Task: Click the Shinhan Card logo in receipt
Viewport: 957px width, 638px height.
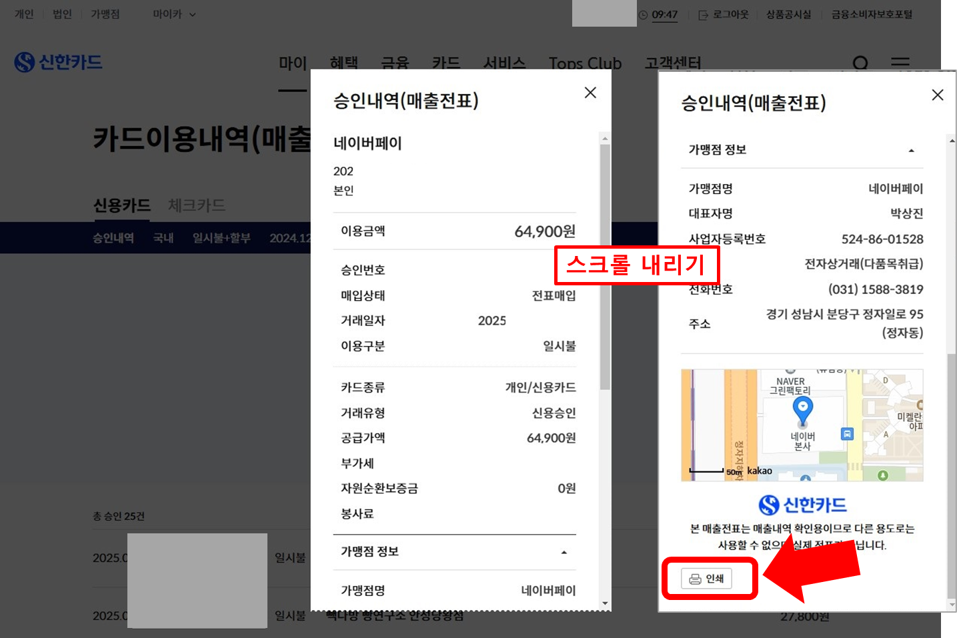Action: point(802,505)
